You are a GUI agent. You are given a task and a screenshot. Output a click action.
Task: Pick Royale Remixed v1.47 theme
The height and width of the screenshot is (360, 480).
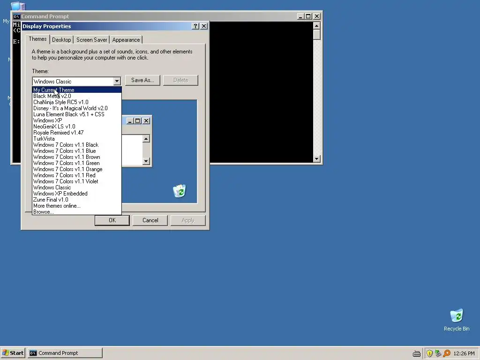(77, 133)
